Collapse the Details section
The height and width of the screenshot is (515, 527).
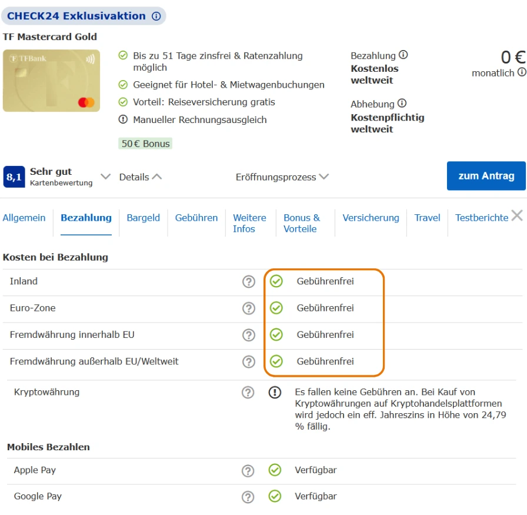[140, 177]
